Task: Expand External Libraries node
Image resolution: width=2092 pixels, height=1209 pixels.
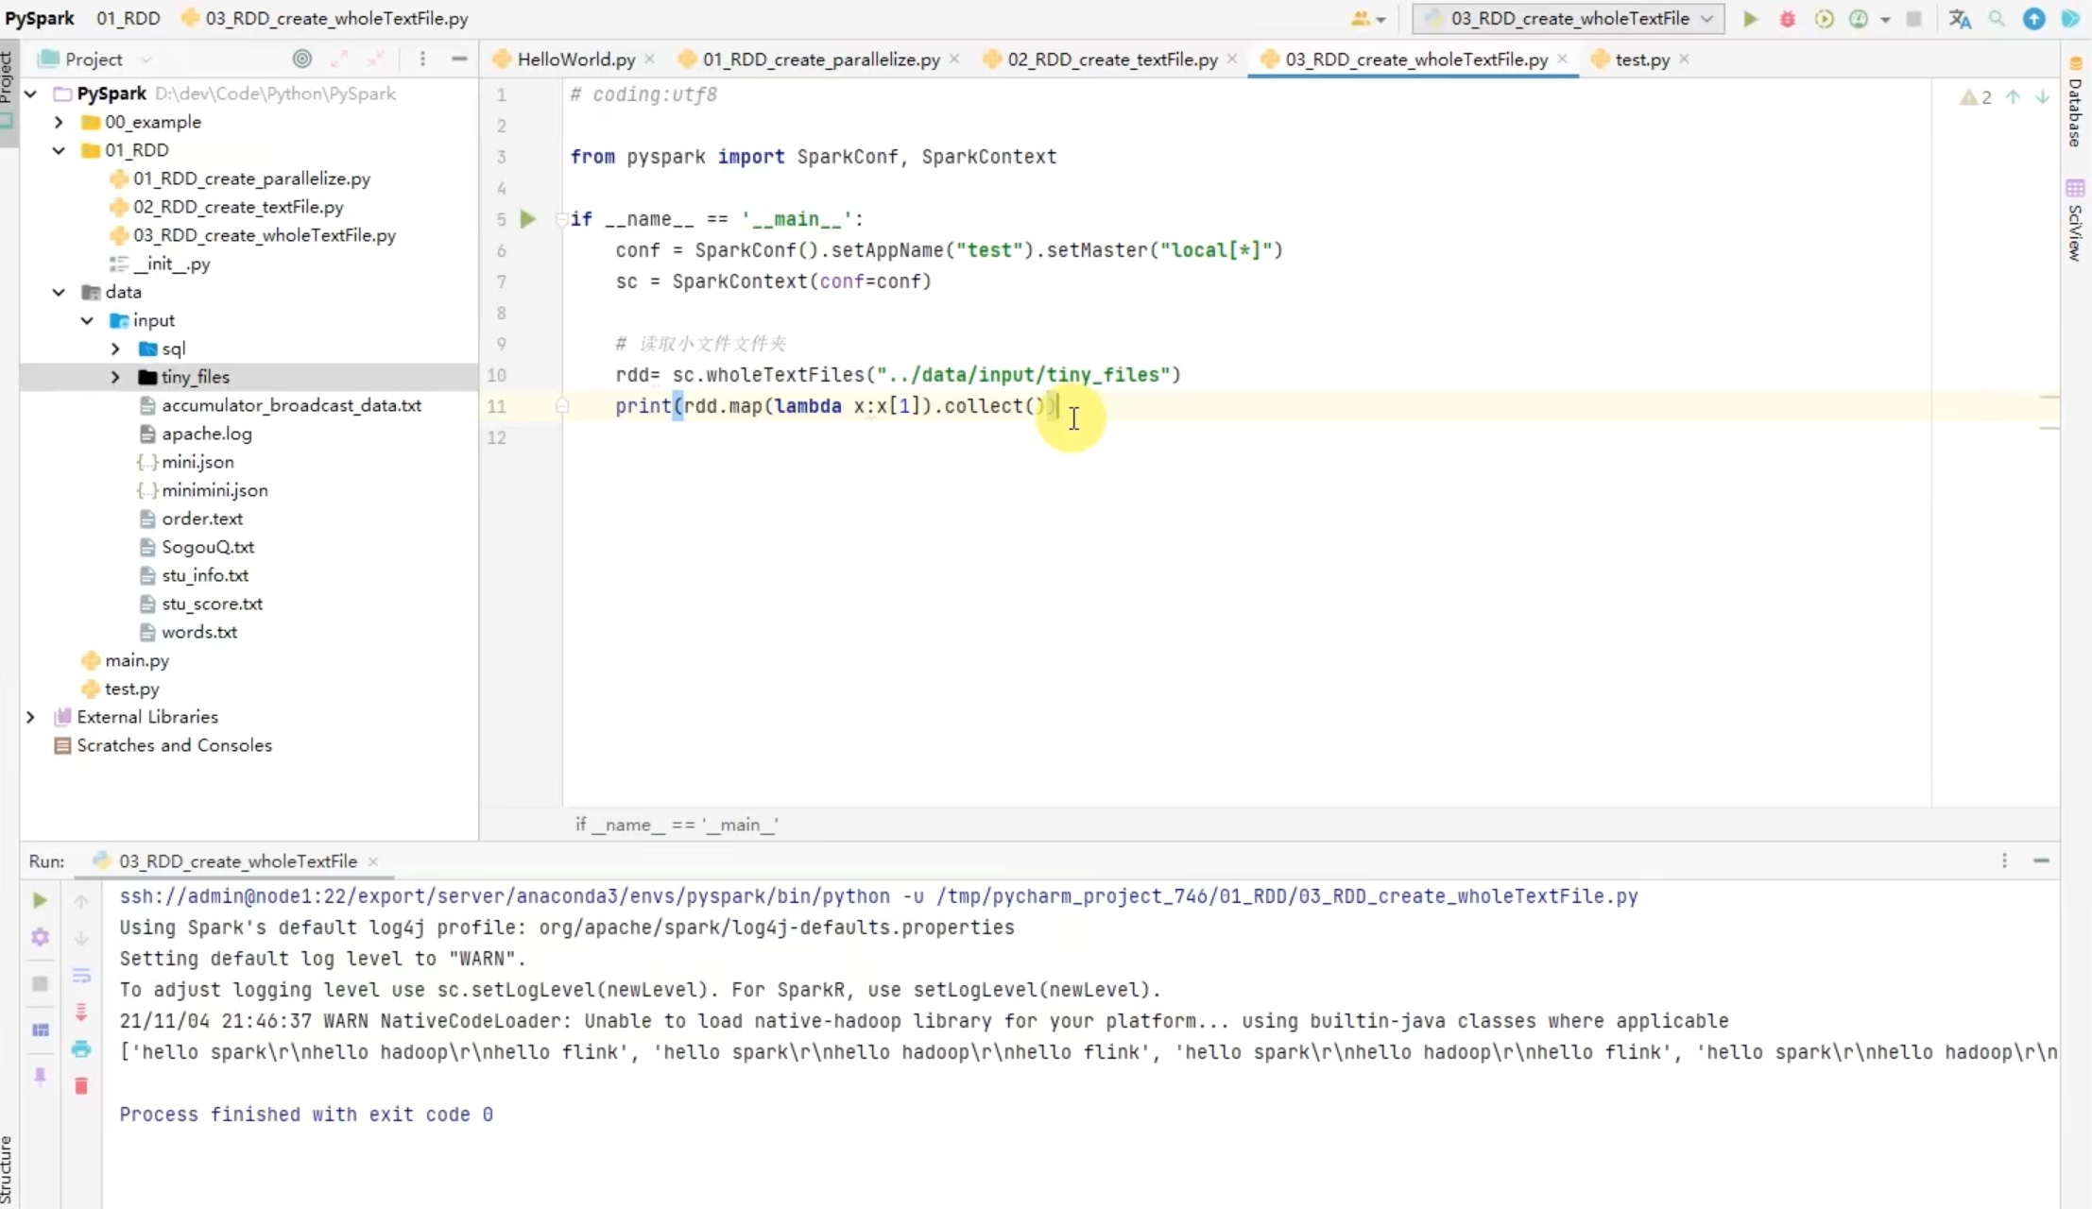Action: coord(31,717)
